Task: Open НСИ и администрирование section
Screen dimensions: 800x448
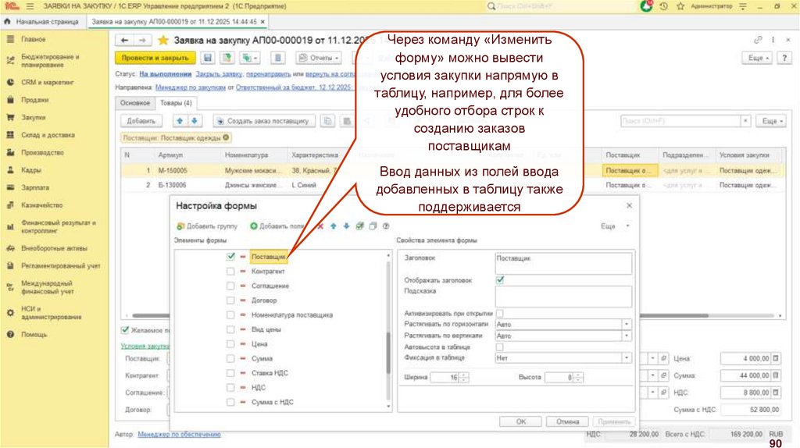Action: [x=51, y=312]
